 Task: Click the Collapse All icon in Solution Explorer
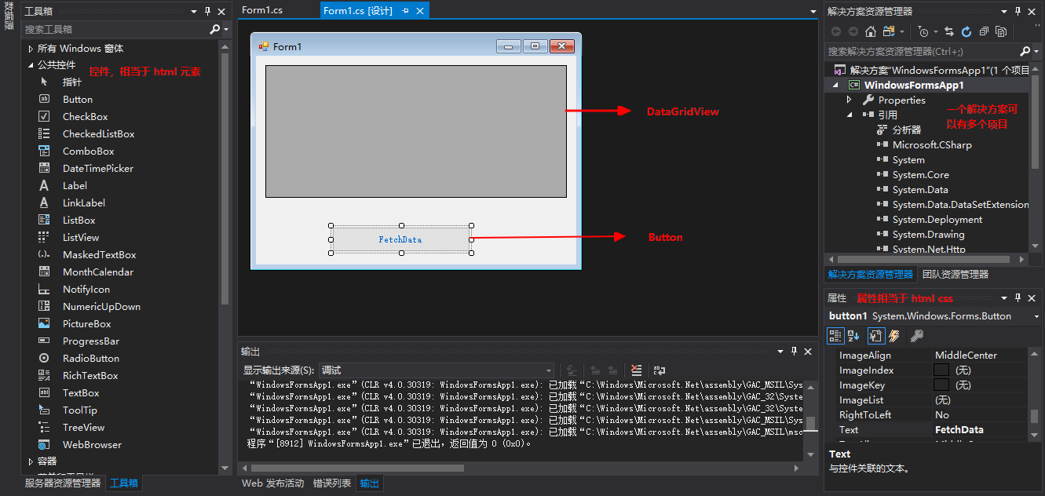(983, 31)
